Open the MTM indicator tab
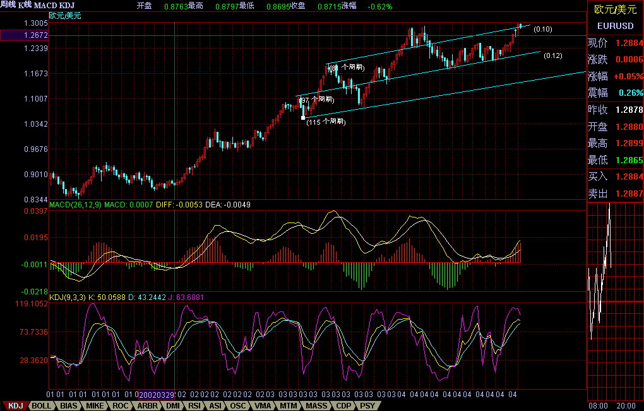This screenshot has height=411, width=644. click(x=289, y=406)
